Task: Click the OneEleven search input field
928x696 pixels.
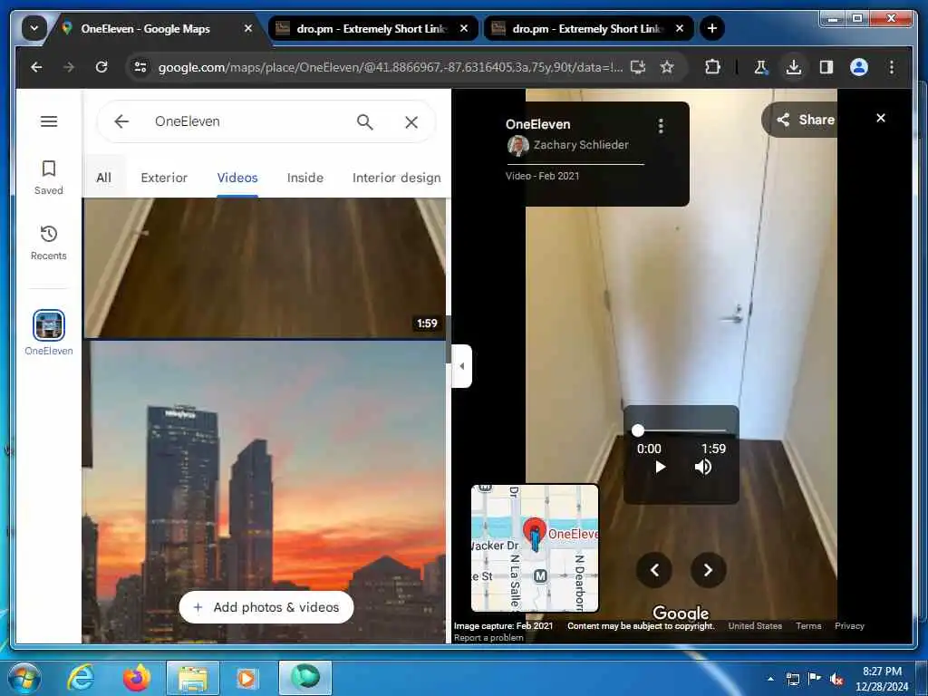Action: pos(248,121)
